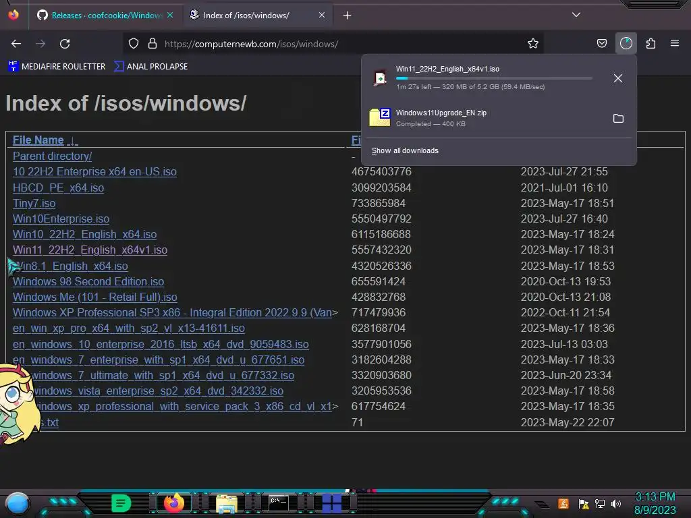The height and width of the screenshot is (518, 691).
Task: Download Windows 98 Second Edition.iso
Action: pos(88,281)
